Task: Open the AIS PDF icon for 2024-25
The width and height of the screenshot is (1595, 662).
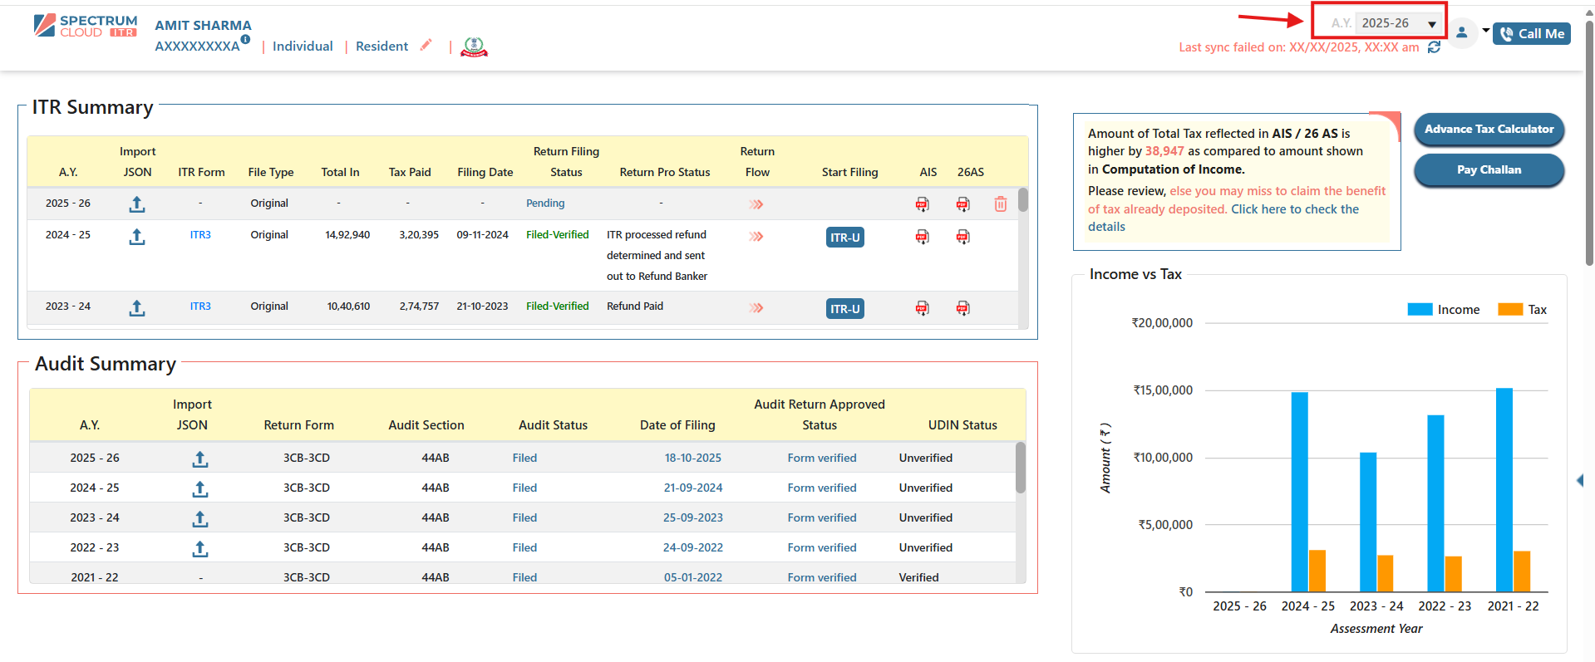Action: (922, 237)
